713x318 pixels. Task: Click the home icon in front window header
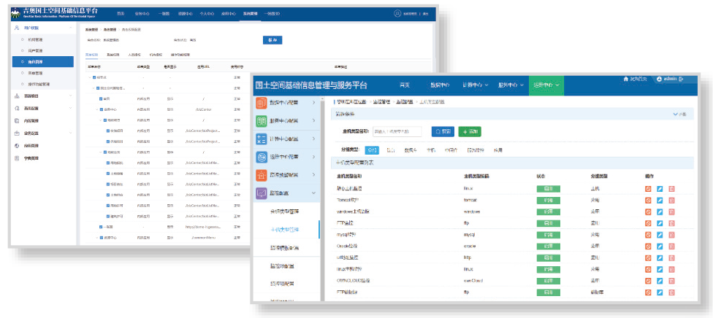click(x=627, y=79)
